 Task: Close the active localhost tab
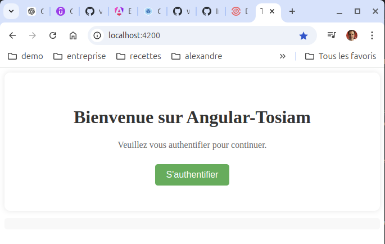click(x=272, y=11)
